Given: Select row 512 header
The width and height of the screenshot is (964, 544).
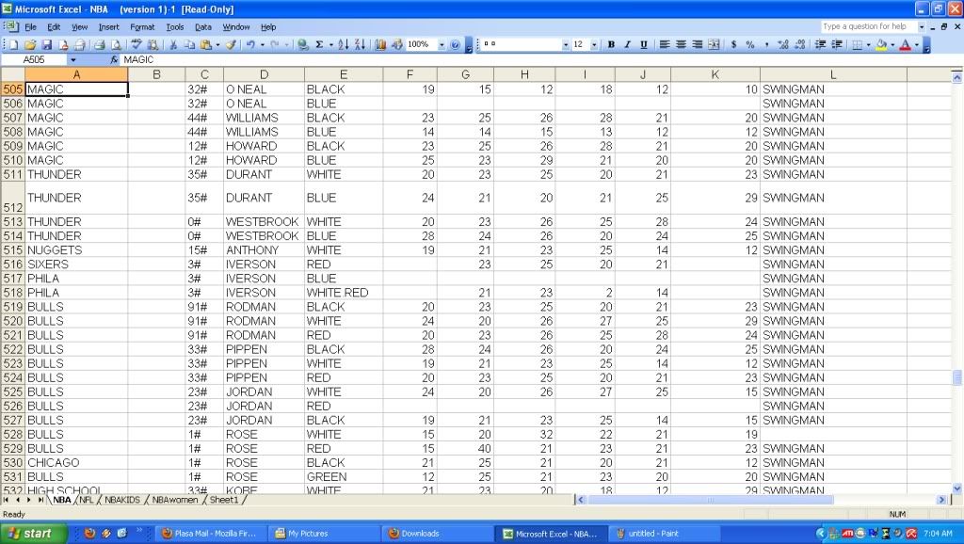Looking at the screenshot, I should tap(12, 198).
